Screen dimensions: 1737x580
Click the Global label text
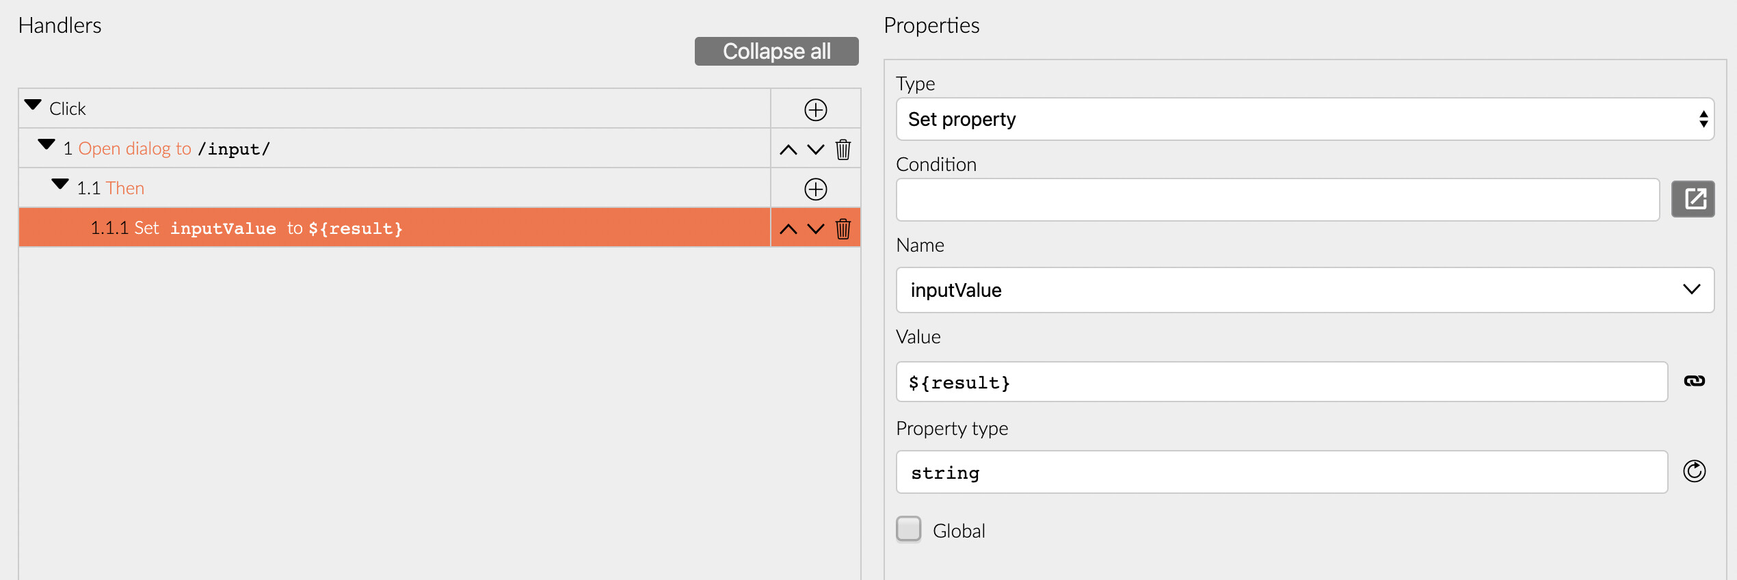pos(959,531)
